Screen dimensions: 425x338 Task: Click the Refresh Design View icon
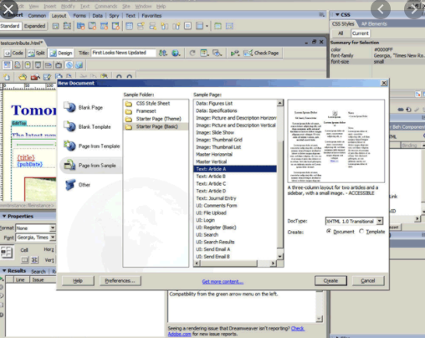coord(192,53)
